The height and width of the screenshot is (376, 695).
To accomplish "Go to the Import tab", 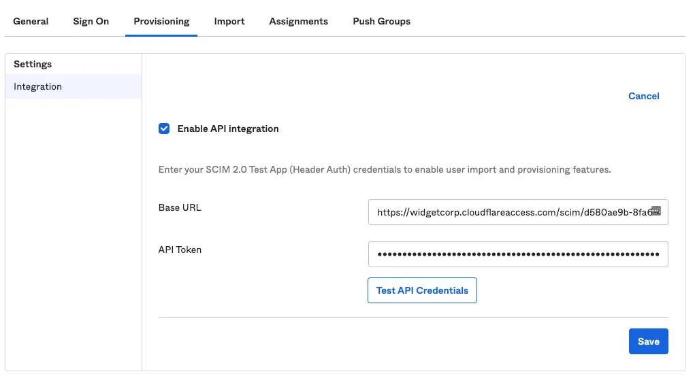I will click(229, 21).
